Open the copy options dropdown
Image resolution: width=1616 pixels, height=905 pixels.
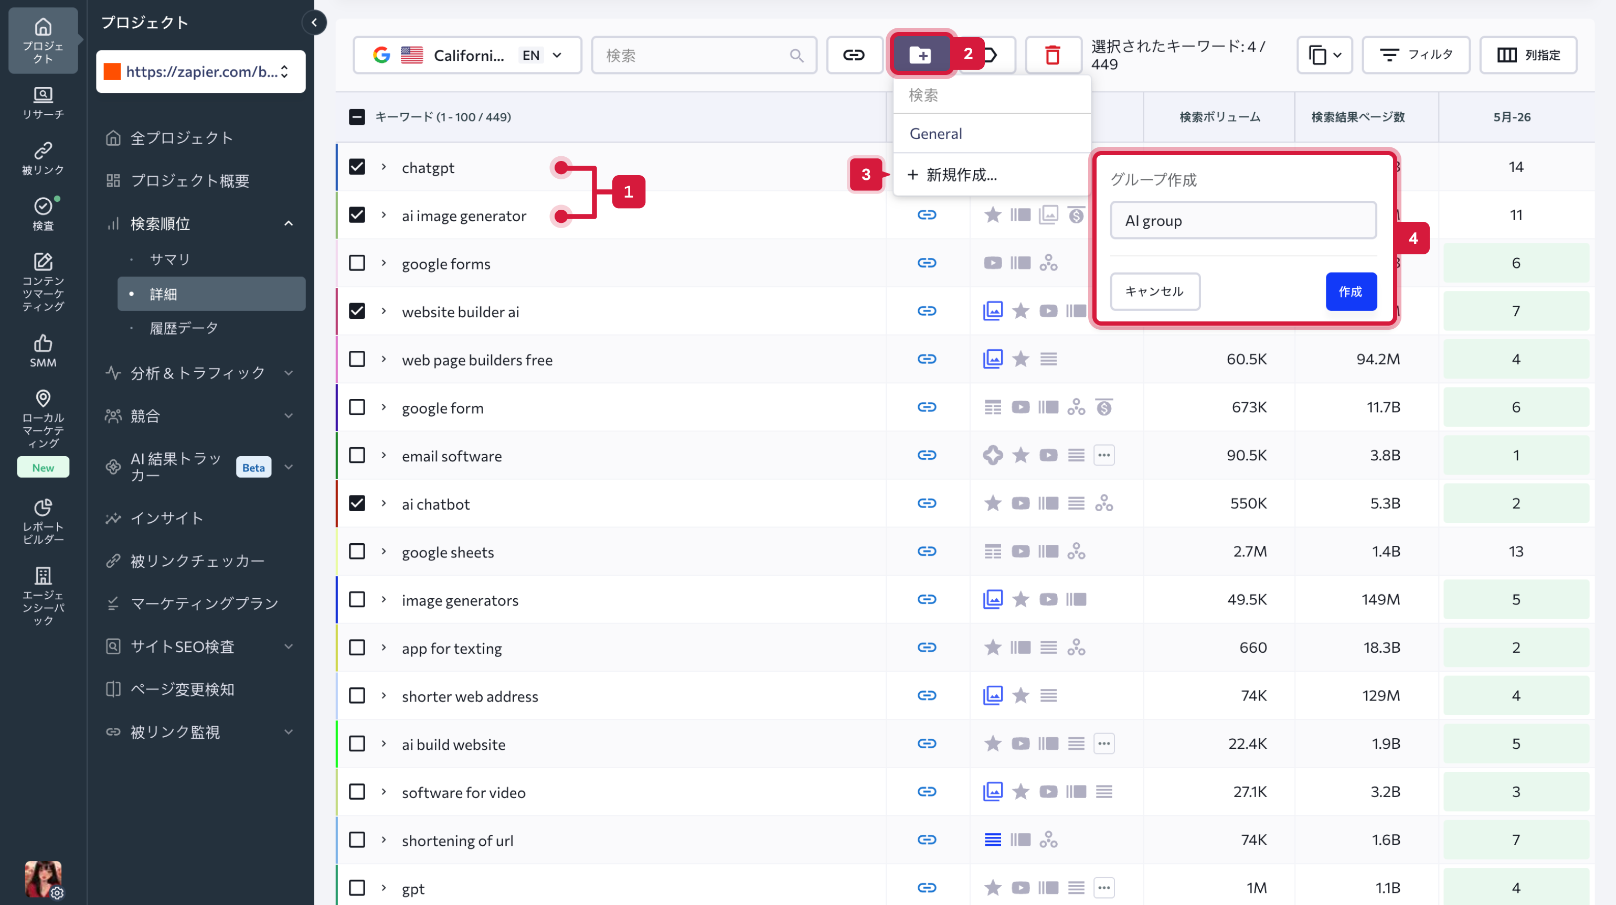tap(1324, 55)
